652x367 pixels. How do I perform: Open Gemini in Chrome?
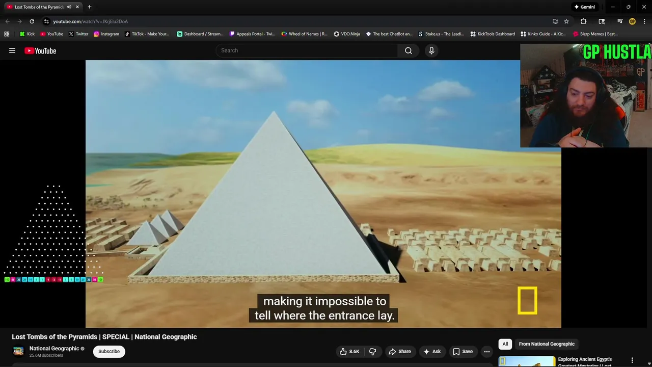[x=584, y=7]
